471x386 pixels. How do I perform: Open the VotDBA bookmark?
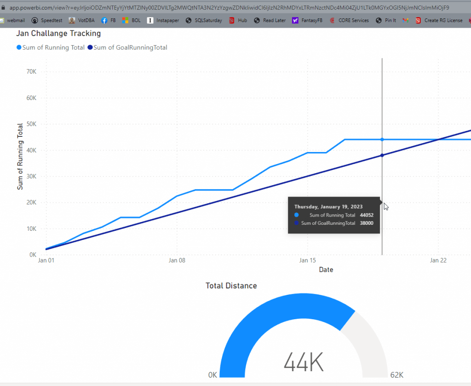point(82,20)
